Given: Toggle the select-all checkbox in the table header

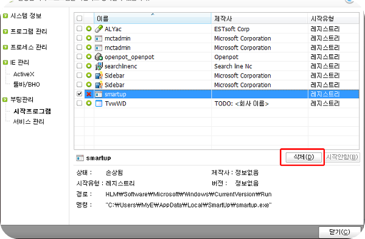Looking at the screenshot, I should 79,18.
